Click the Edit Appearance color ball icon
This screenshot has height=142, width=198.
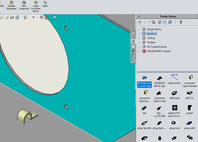pos(41,17)
